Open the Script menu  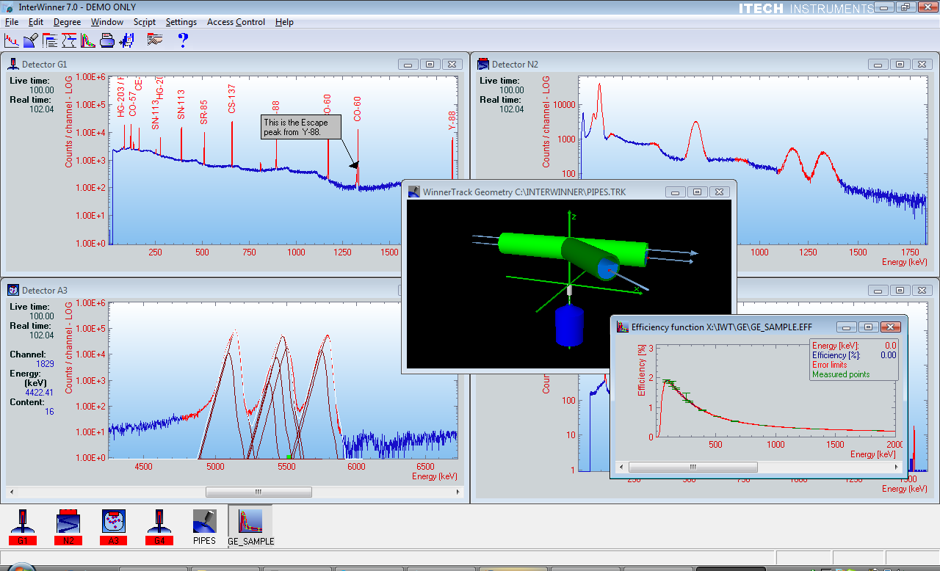(144, 22)
